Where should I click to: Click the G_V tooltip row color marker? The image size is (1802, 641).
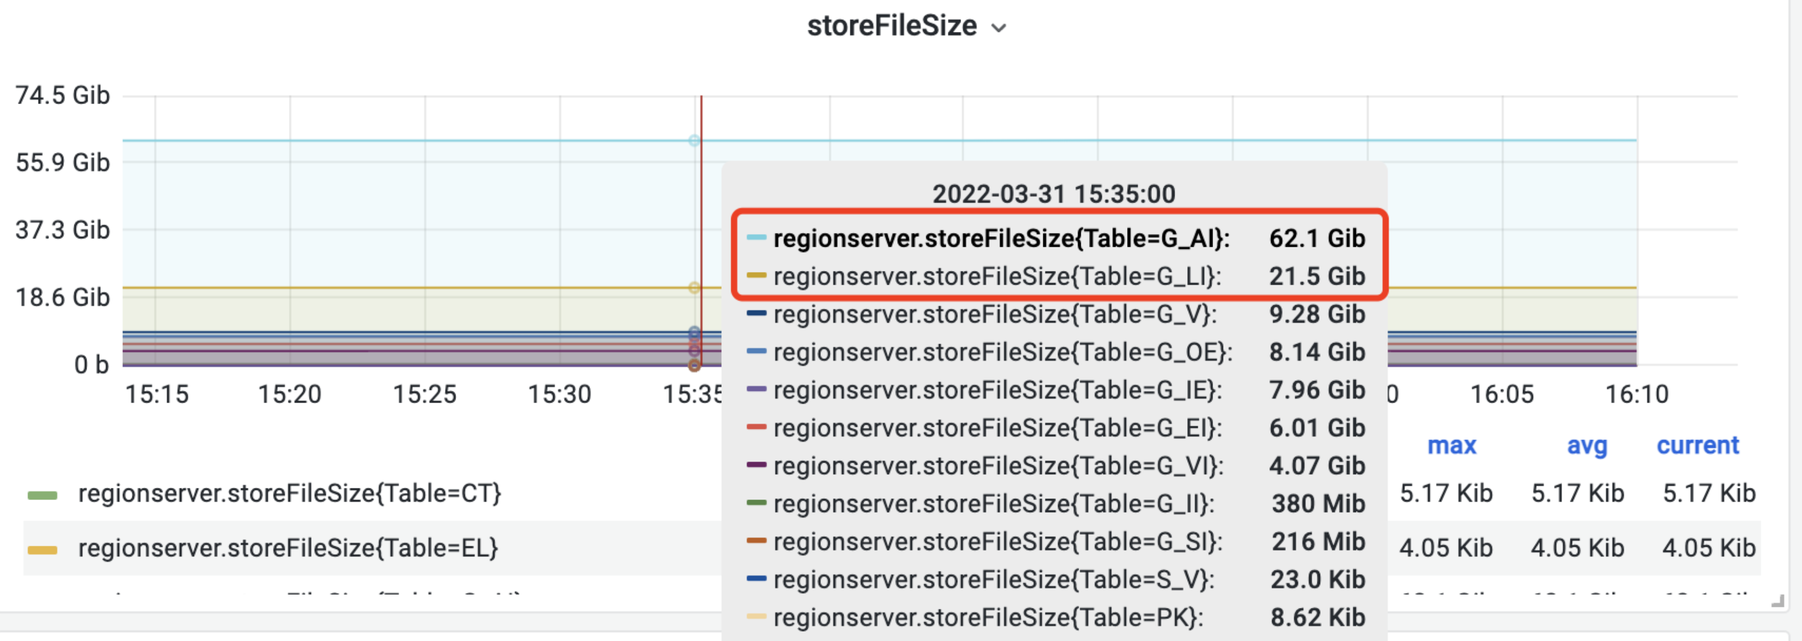tap(756, 313)
